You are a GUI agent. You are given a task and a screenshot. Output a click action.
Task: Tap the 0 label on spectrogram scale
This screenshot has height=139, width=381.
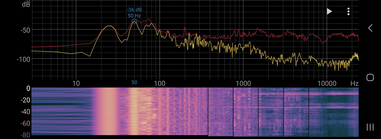point(28,88)
